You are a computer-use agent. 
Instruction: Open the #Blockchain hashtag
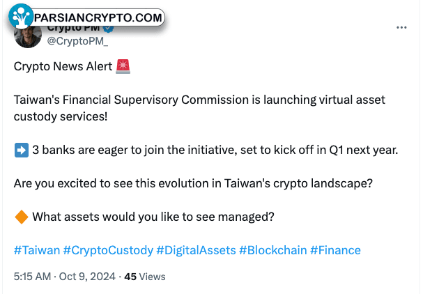tap(273, 250)
